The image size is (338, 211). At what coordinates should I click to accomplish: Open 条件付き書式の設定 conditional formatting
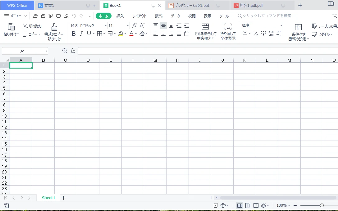tap(298, 32)
